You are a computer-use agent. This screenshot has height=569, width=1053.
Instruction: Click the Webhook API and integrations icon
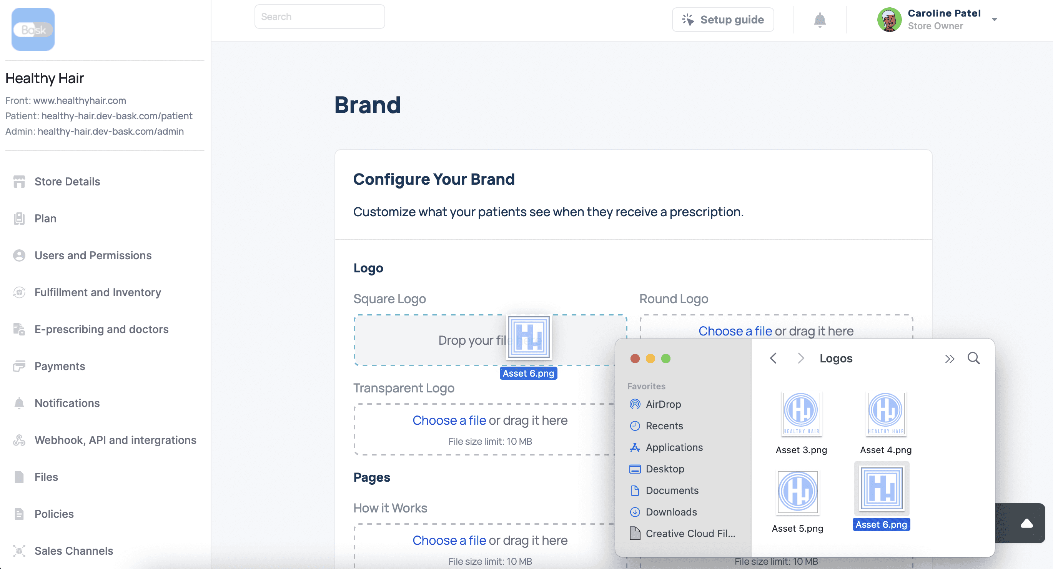20,439
